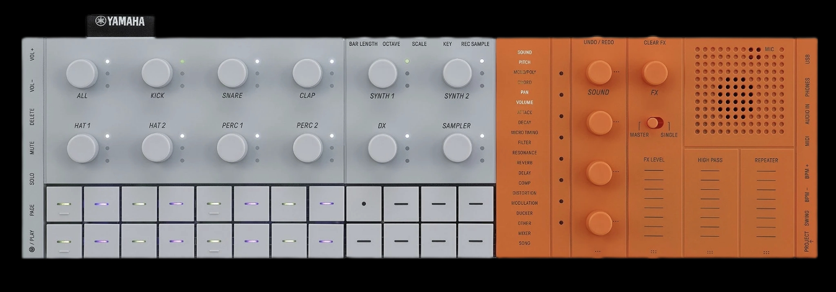Select the PERC 2 track knob
This screenshot has height=292, width=836.
(307, 148)
